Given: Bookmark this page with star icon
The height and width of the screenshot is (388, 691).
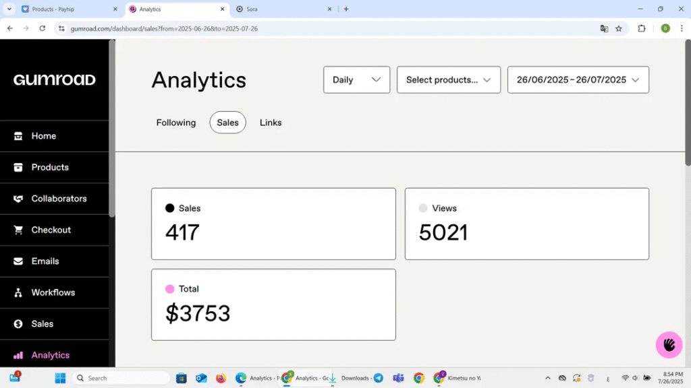Looking at the screenshot, I should pyautogui.click(x=619, y=29).
